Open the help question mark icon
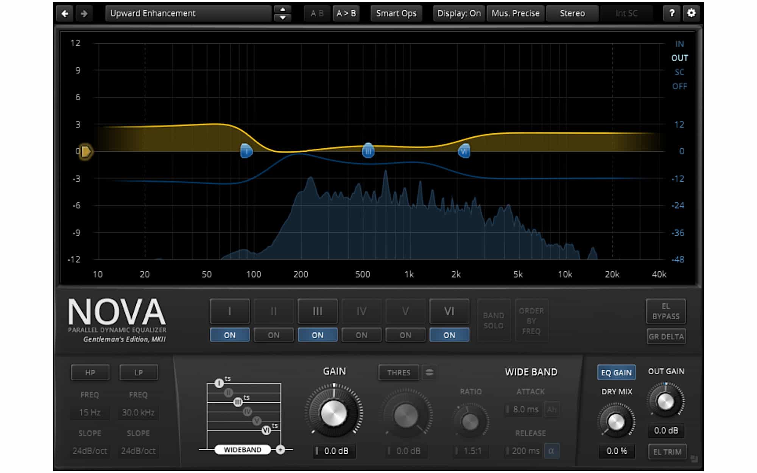 click(672, 13)
